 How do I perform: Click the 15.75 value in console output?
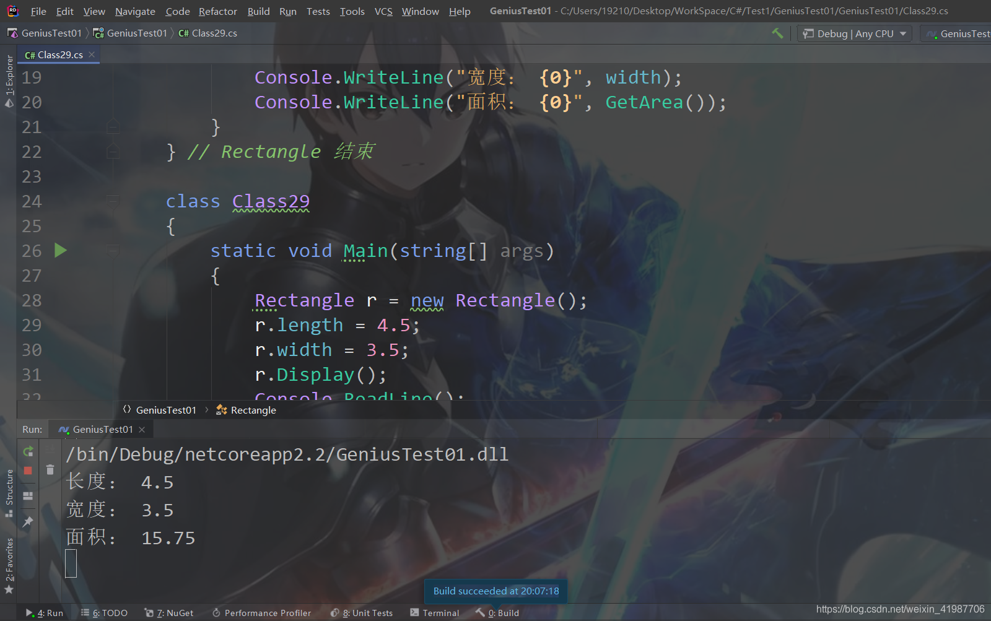tap(168, 538)
